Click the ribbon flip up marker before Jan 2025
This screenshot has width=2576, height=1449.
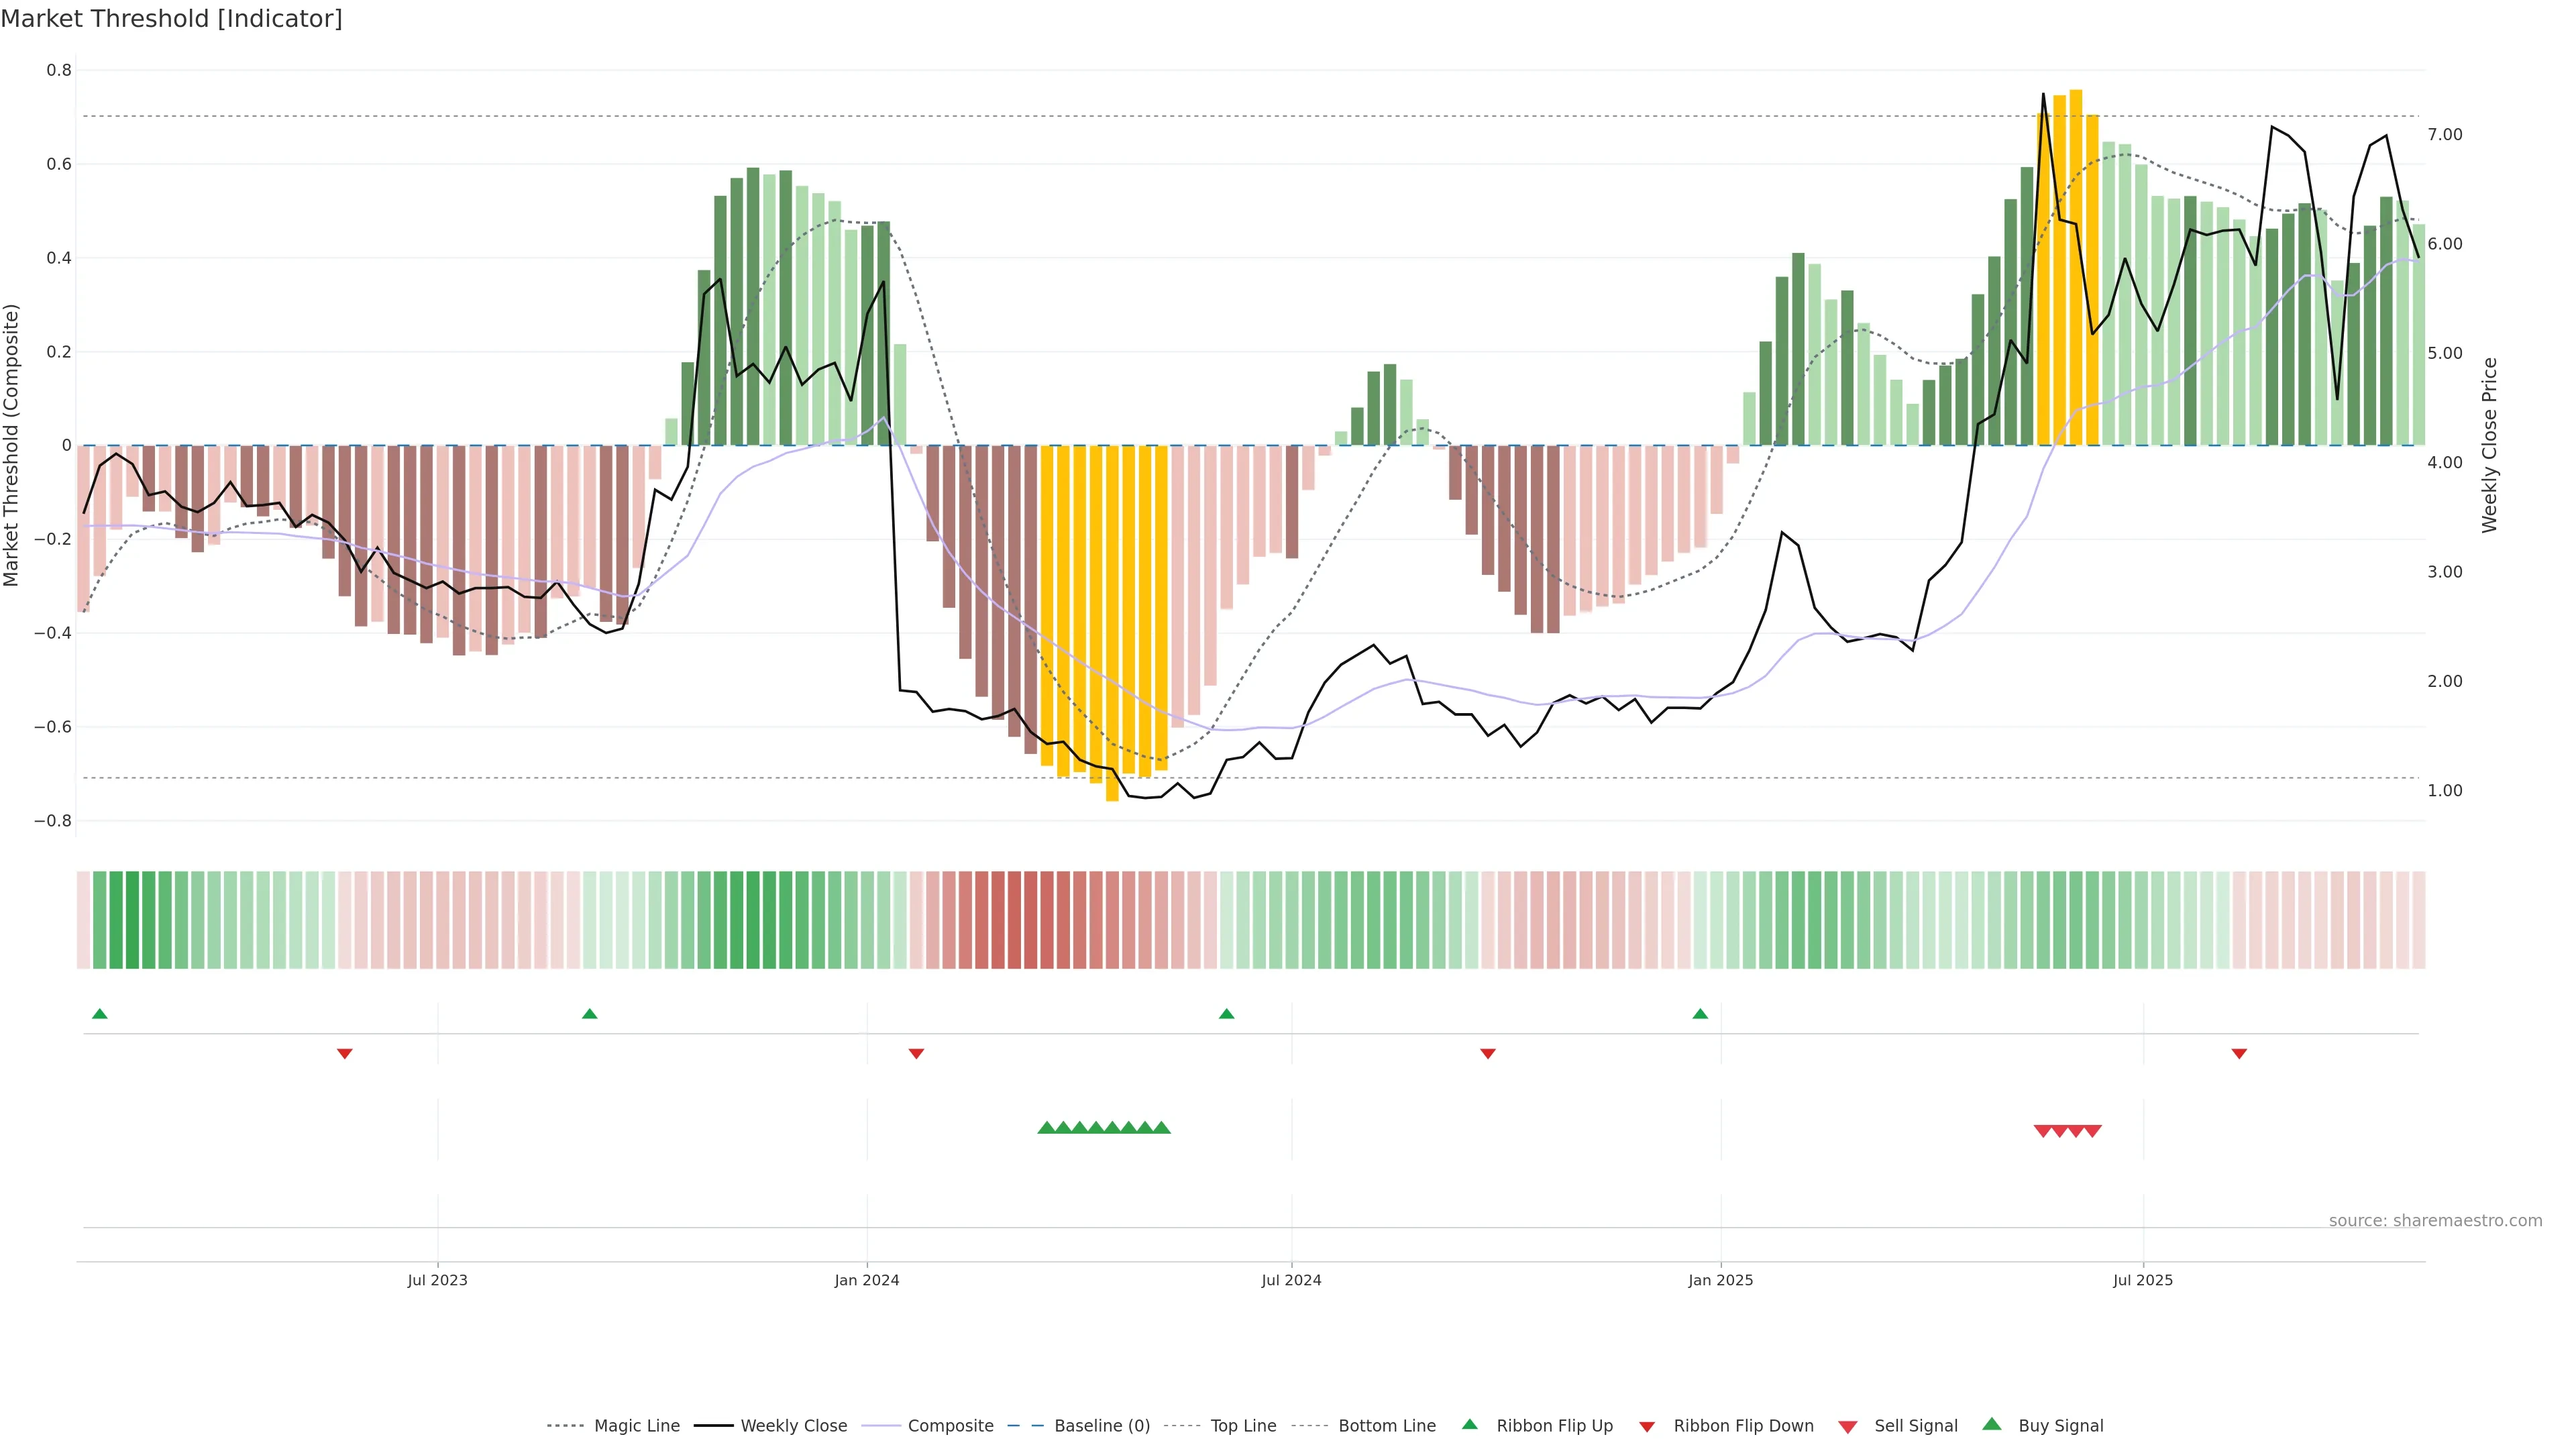click(x=1700, y=1014)
